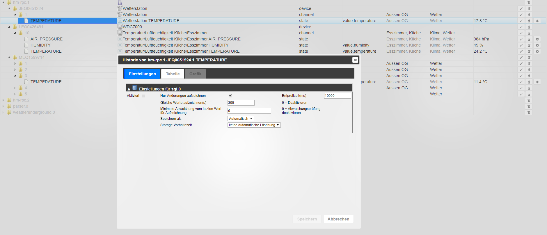Delete weatherunderground.0 with its trash icon
547x235 pixels.
529,113
